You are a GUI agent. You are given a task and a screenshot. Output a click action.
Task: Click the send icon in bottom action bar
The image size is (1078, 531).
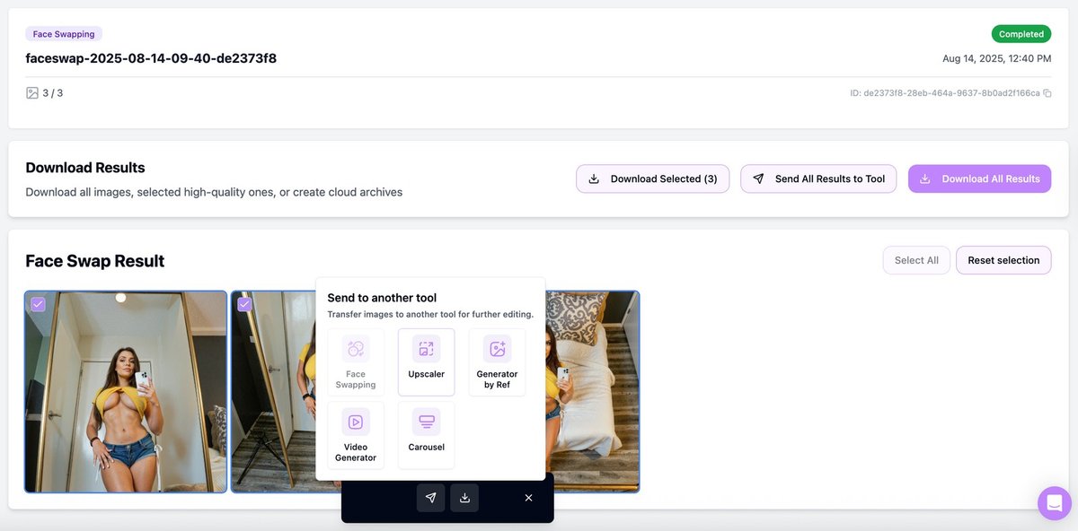pyautogui.click(x=430, y=498)
